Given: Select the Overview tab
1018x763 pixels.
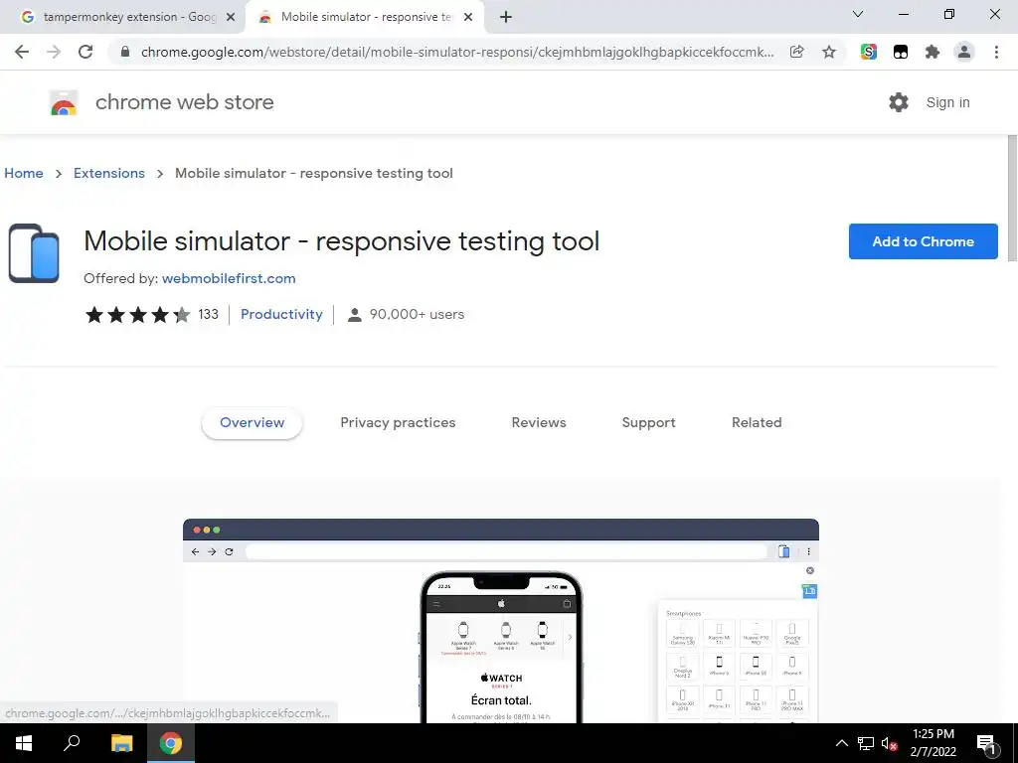Looking at the screenshot, I should [252, 422].
